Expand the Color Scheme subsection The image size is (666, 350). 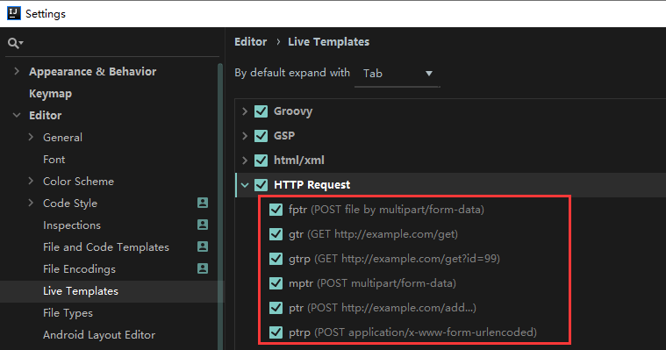pyautogui.click(x=31, y=181)
